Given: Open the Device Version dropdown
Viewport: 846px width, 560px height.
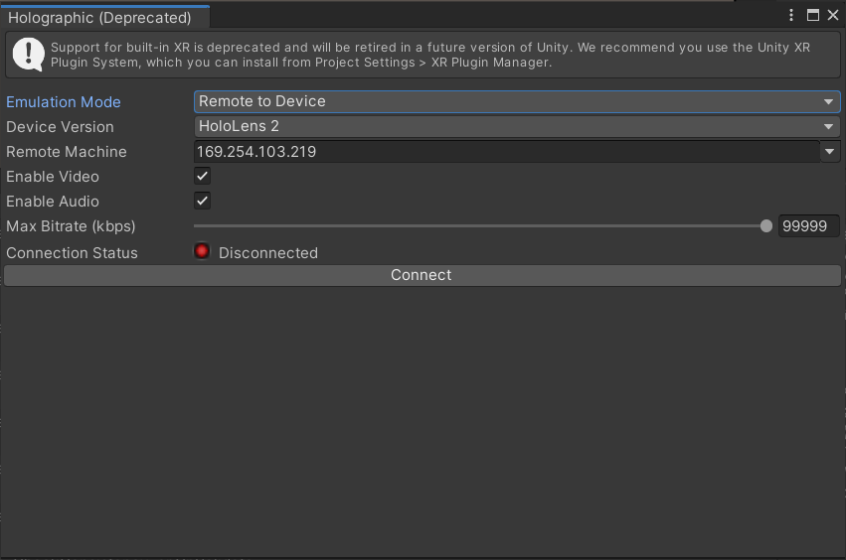Looking at the screenshot, I should coord(517,127).
